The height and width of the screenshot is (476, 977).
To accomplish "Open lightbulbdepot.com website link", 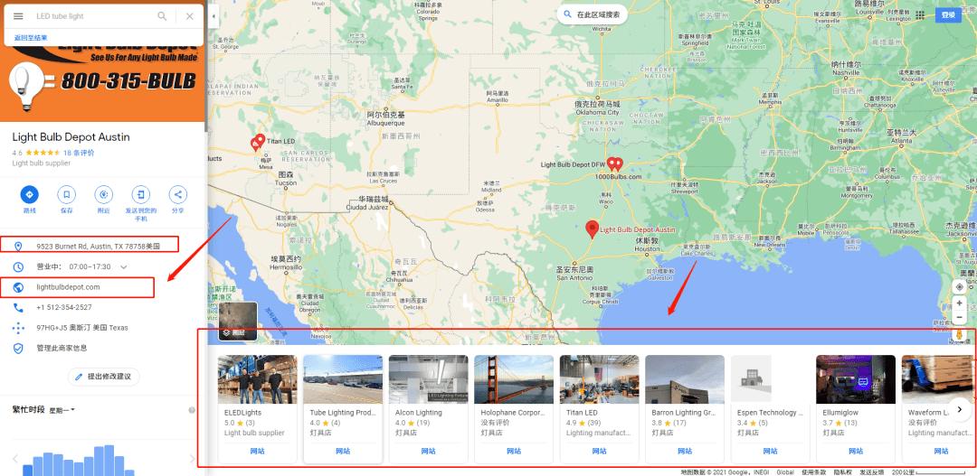I will click(x=68, y=287).
